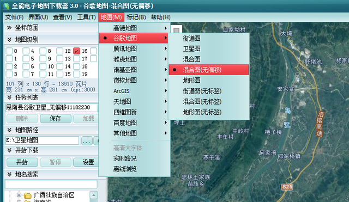
Task: Collapse the 地图级别 section chevron
Action: [9, 40]
